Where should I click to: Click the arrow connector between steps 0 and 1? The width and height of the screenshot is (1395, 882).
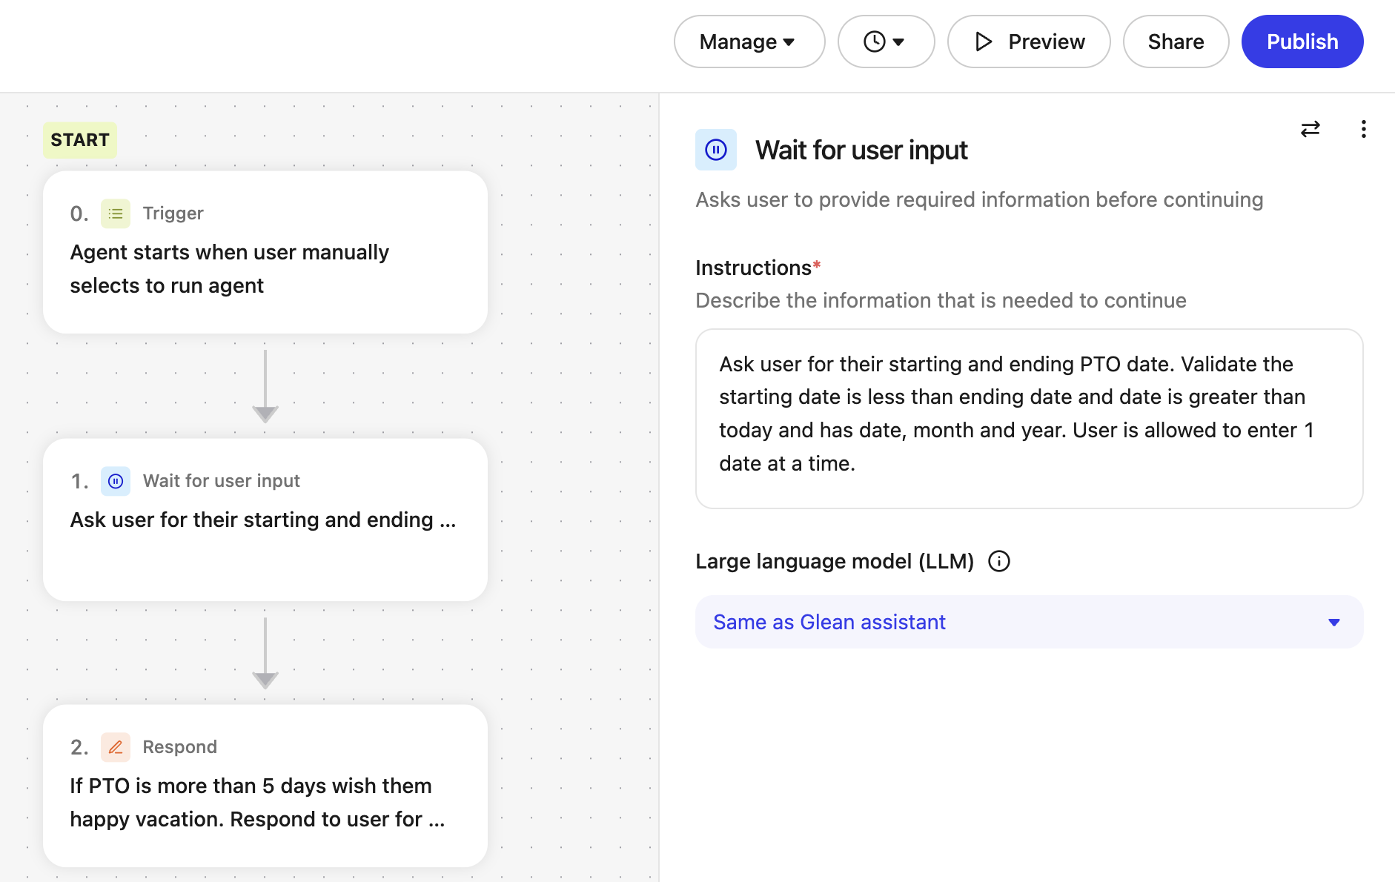click(265, 385)
